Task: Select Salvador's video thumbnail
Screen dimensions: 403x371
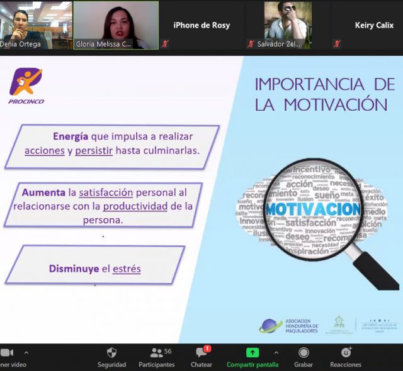Action: click(x=287, y=22)
